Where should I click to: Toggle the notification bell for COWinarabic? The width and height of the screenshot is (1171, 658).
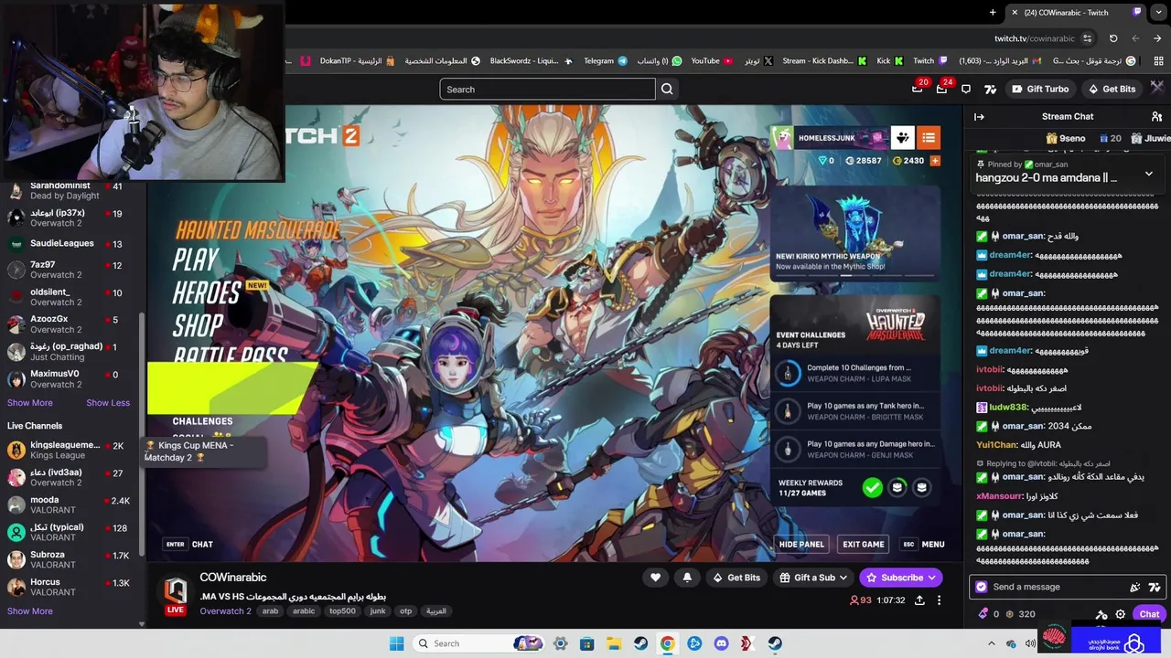(687, 578)
